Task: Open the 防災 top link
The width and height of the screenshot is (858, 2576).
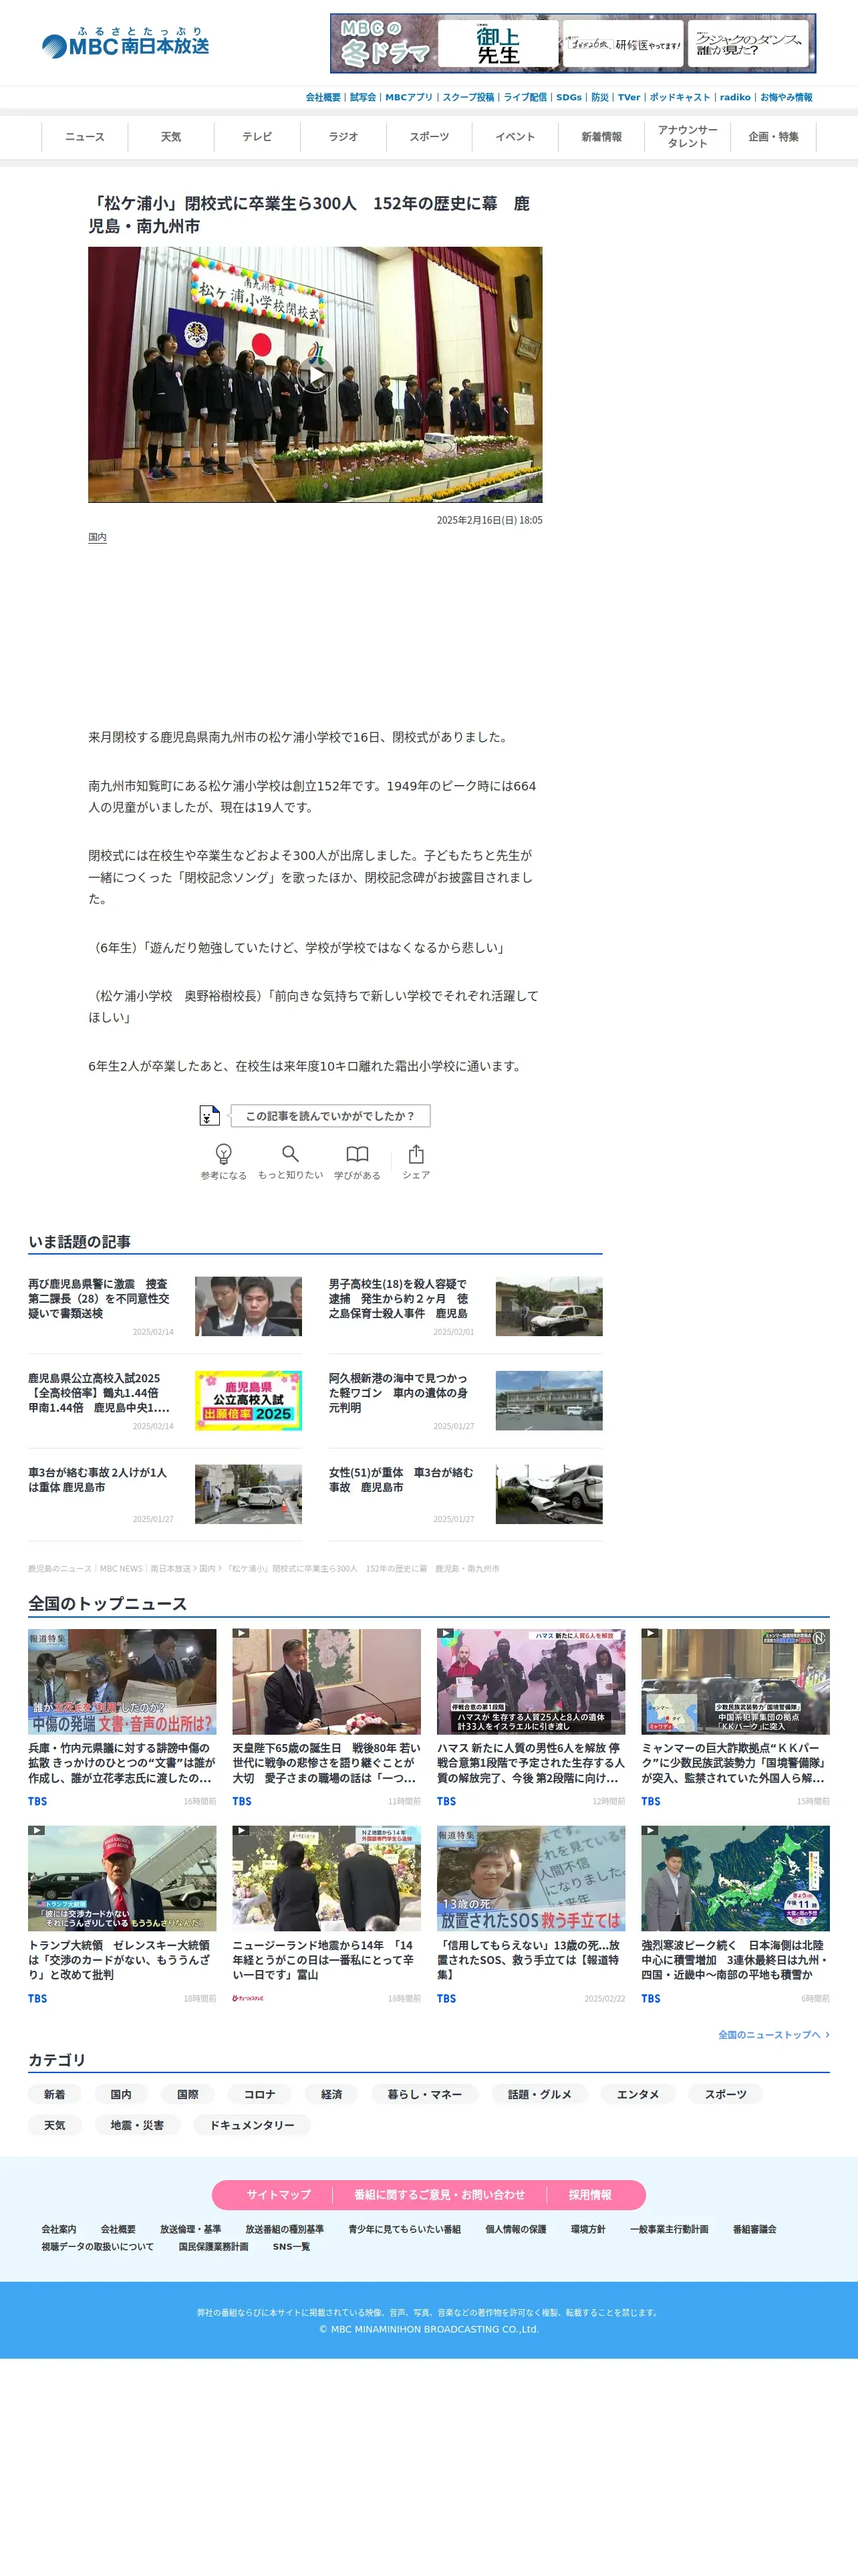Action: [599, 97]
